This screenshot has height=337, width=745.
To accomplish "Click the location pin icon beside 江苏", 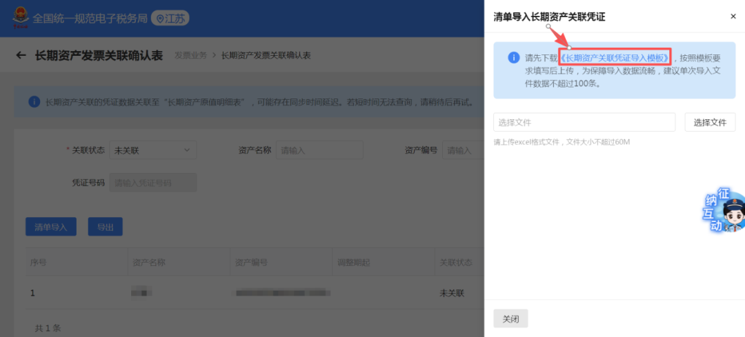I will pyautogui.click(x=161, y=19).
